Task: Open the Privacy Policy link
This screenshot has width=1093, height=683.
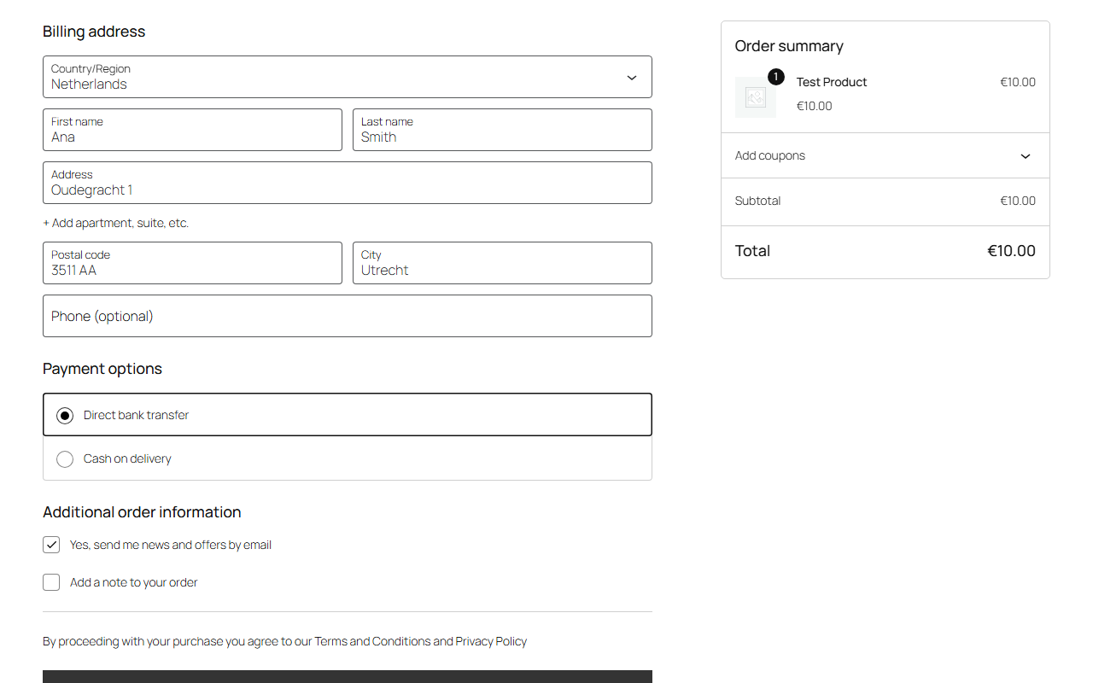Action: click(491, 641)
